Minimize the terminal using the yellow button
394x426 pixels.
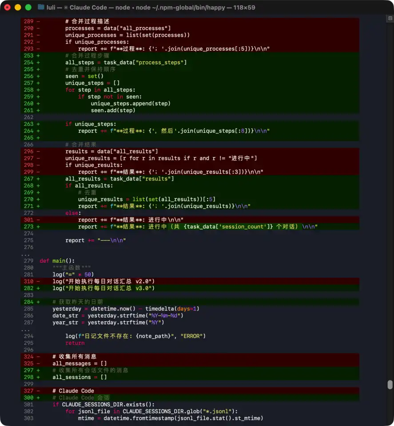click(x=18, y=8)
